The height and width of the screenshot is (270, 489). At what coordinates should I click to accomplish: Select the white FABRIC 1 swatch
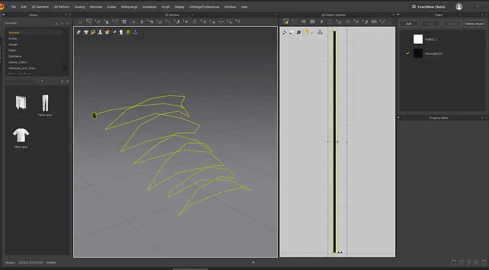[418, 39]
